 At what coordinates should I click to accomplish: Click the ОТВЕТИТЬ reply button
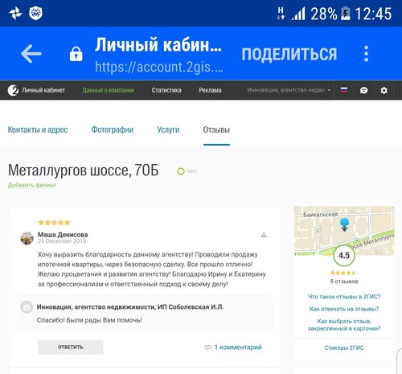tap(71, 347)
